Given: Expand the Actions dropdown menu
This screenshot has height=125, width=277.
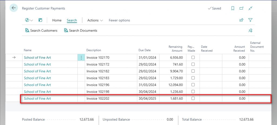Looking at the screenshot, I should tap(95, 20).
